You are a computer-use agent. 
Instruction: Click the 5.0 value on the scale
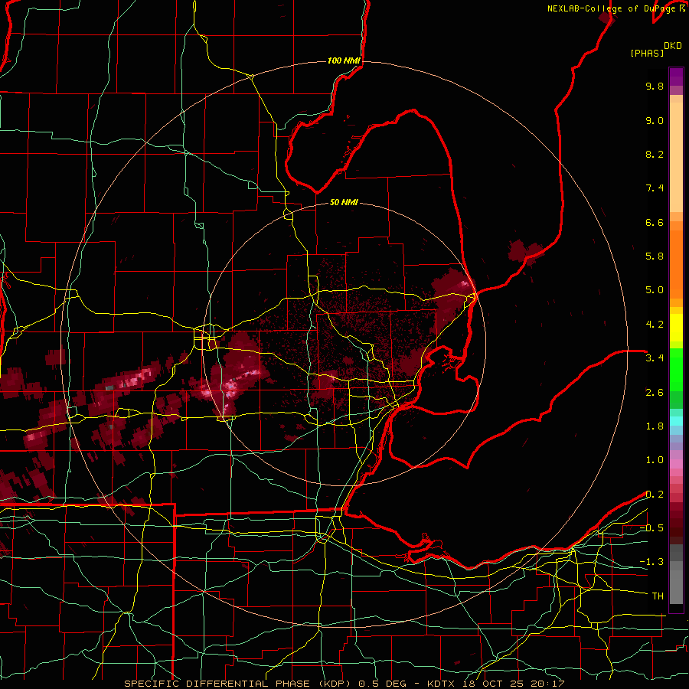tap(655, 290)
